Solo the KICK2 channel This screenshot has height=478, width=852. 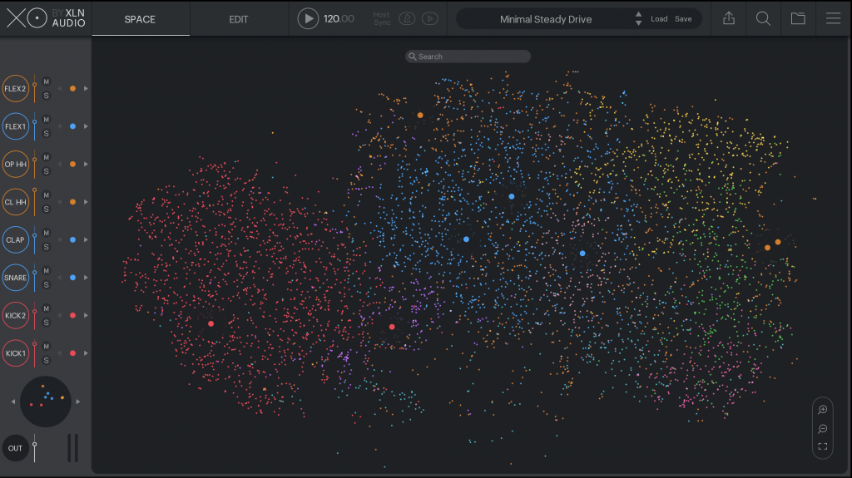pyautogui.click(x=47, y=323)
